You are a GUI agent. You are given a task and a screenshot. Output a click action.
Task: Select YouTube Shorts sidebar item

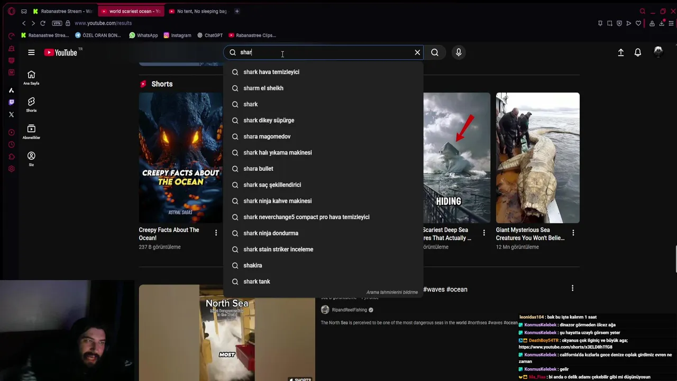pos(31,105)
